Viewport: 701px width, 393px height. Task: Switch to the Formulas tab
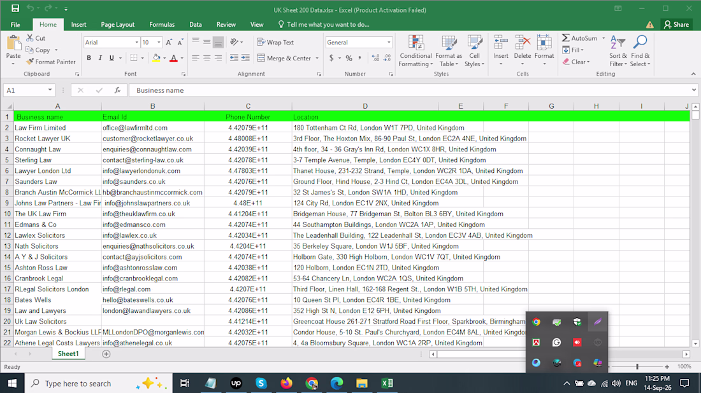click(x=162, y=25)
